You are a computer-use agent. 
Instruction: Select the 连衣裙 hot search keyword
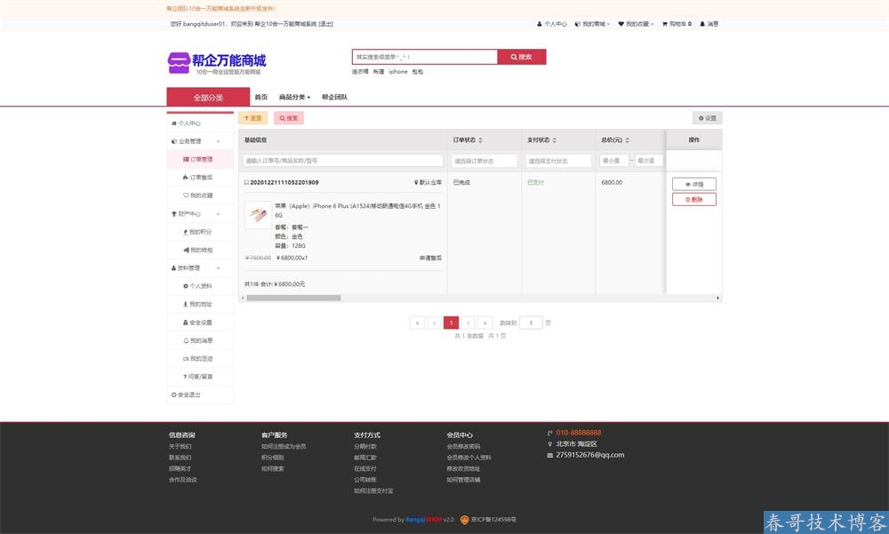[x=359, y=71]
